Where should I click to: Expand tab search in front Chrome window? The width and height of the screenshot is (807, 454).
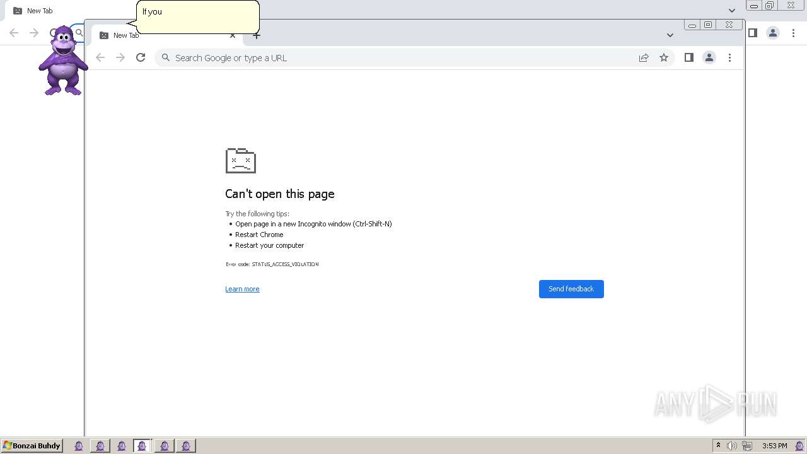point(670,35)
